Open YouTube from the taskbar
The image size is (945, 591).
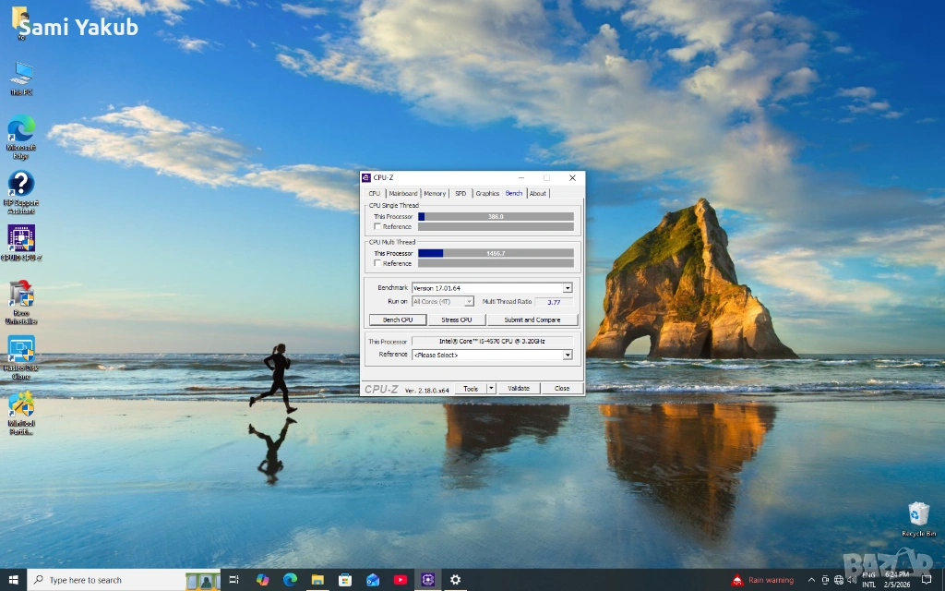[400, 580]
